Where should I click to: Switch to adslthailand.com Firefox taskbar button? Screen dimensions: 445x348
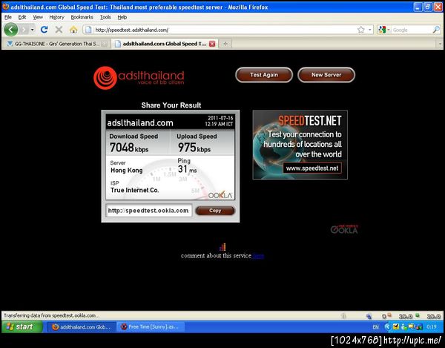pos(82,327)
